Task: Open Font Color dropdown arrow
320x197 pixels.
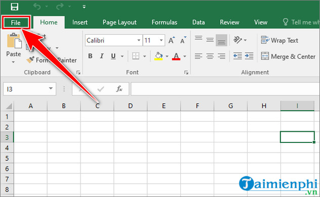Action: 185,56
